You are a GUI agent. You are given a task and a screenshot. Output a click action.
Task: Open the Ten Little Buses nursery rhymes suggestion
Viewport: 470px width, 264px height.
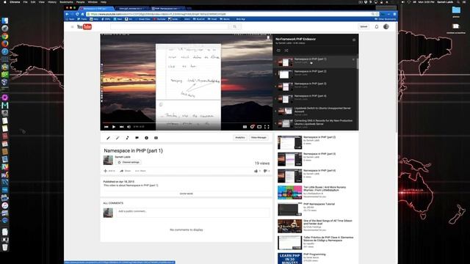coord(325,188)
